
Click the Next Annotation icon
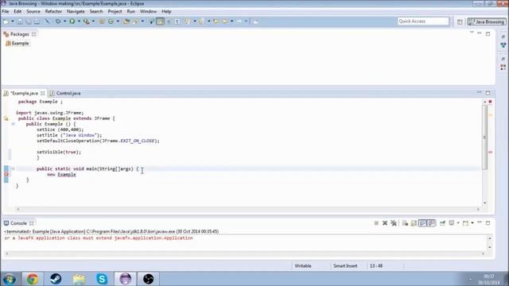click(x=188, y=21)
